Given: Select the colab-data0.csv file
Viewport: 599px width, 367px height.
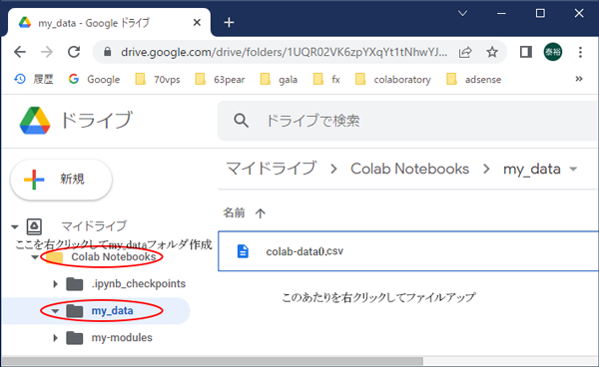Looking at the screenshot, I should [x=408, y=251].
